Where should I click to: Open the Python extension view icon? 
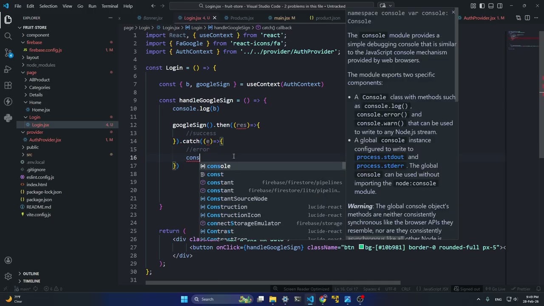8,118
